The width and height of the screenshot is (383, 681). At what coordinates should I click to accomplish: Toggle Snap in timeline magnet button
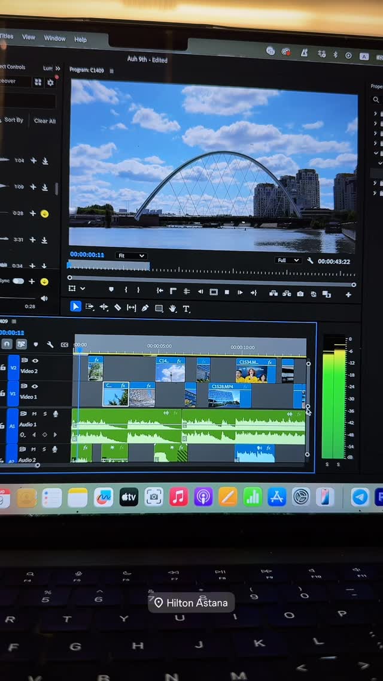[x=7, y=344]
